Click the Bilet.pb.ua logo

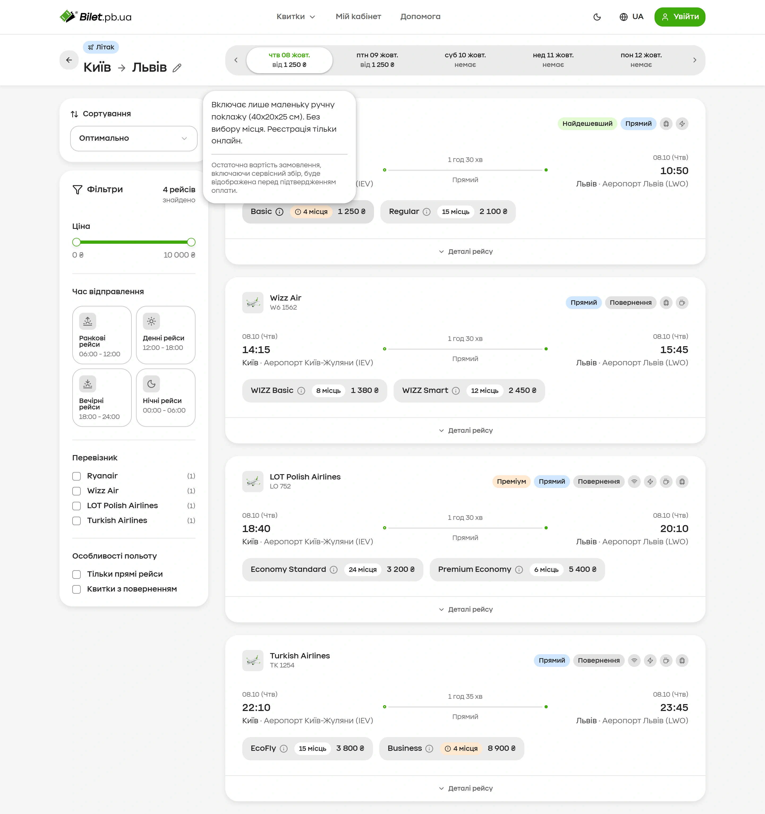[96, 17]
